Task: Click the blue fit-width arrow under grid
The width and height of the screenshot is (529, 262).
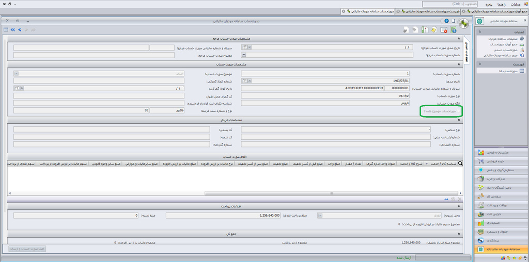Action: (446, 200)
